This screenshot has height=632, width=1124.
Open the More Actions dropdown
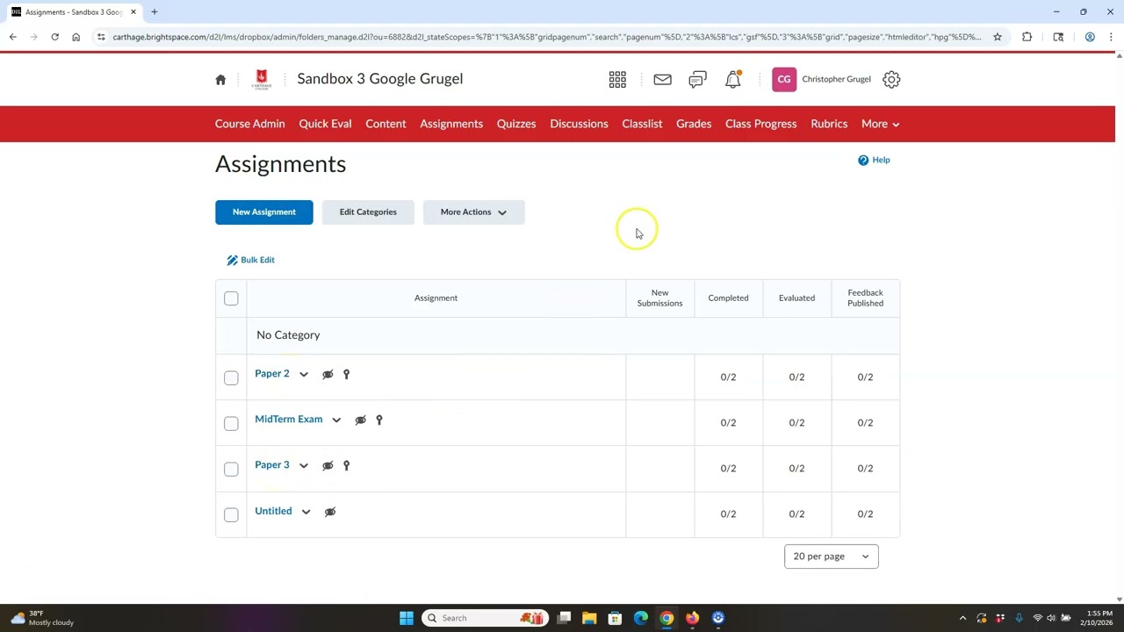473,212
